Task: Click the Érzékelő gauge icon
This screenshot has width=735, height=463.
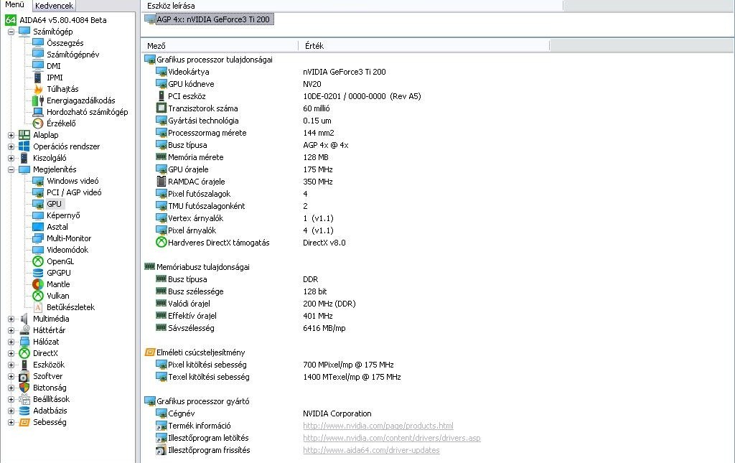Action: click(38, 123)
